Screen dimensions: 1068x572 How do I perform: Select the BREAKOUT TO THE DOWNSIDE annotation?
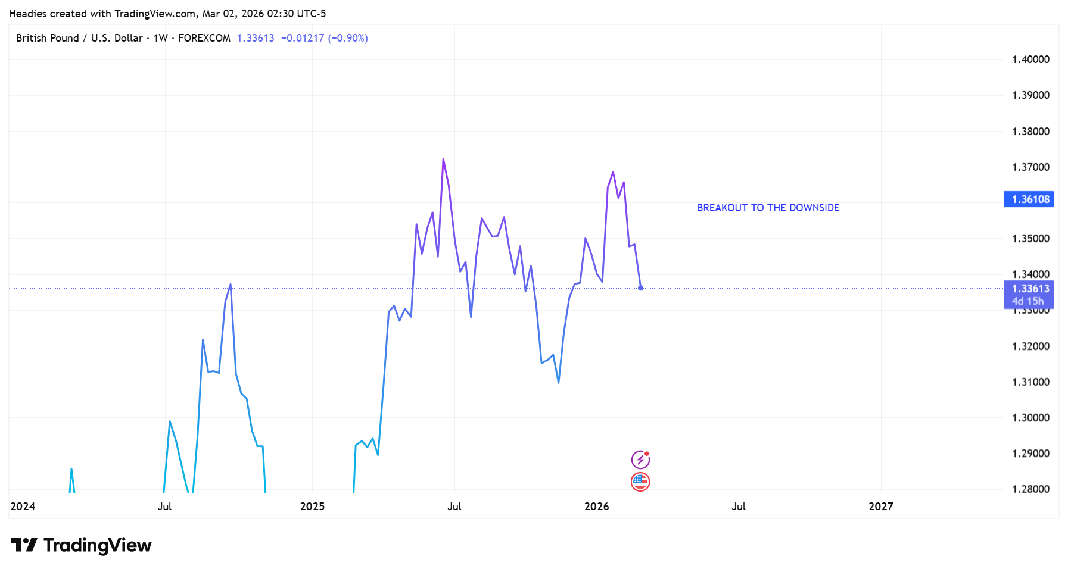click(x=768, y=208)
